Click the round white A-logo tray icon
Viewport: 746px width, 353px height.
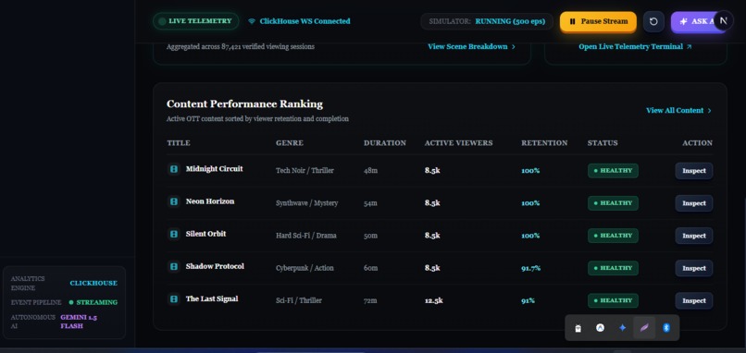(x=600, y=328)
